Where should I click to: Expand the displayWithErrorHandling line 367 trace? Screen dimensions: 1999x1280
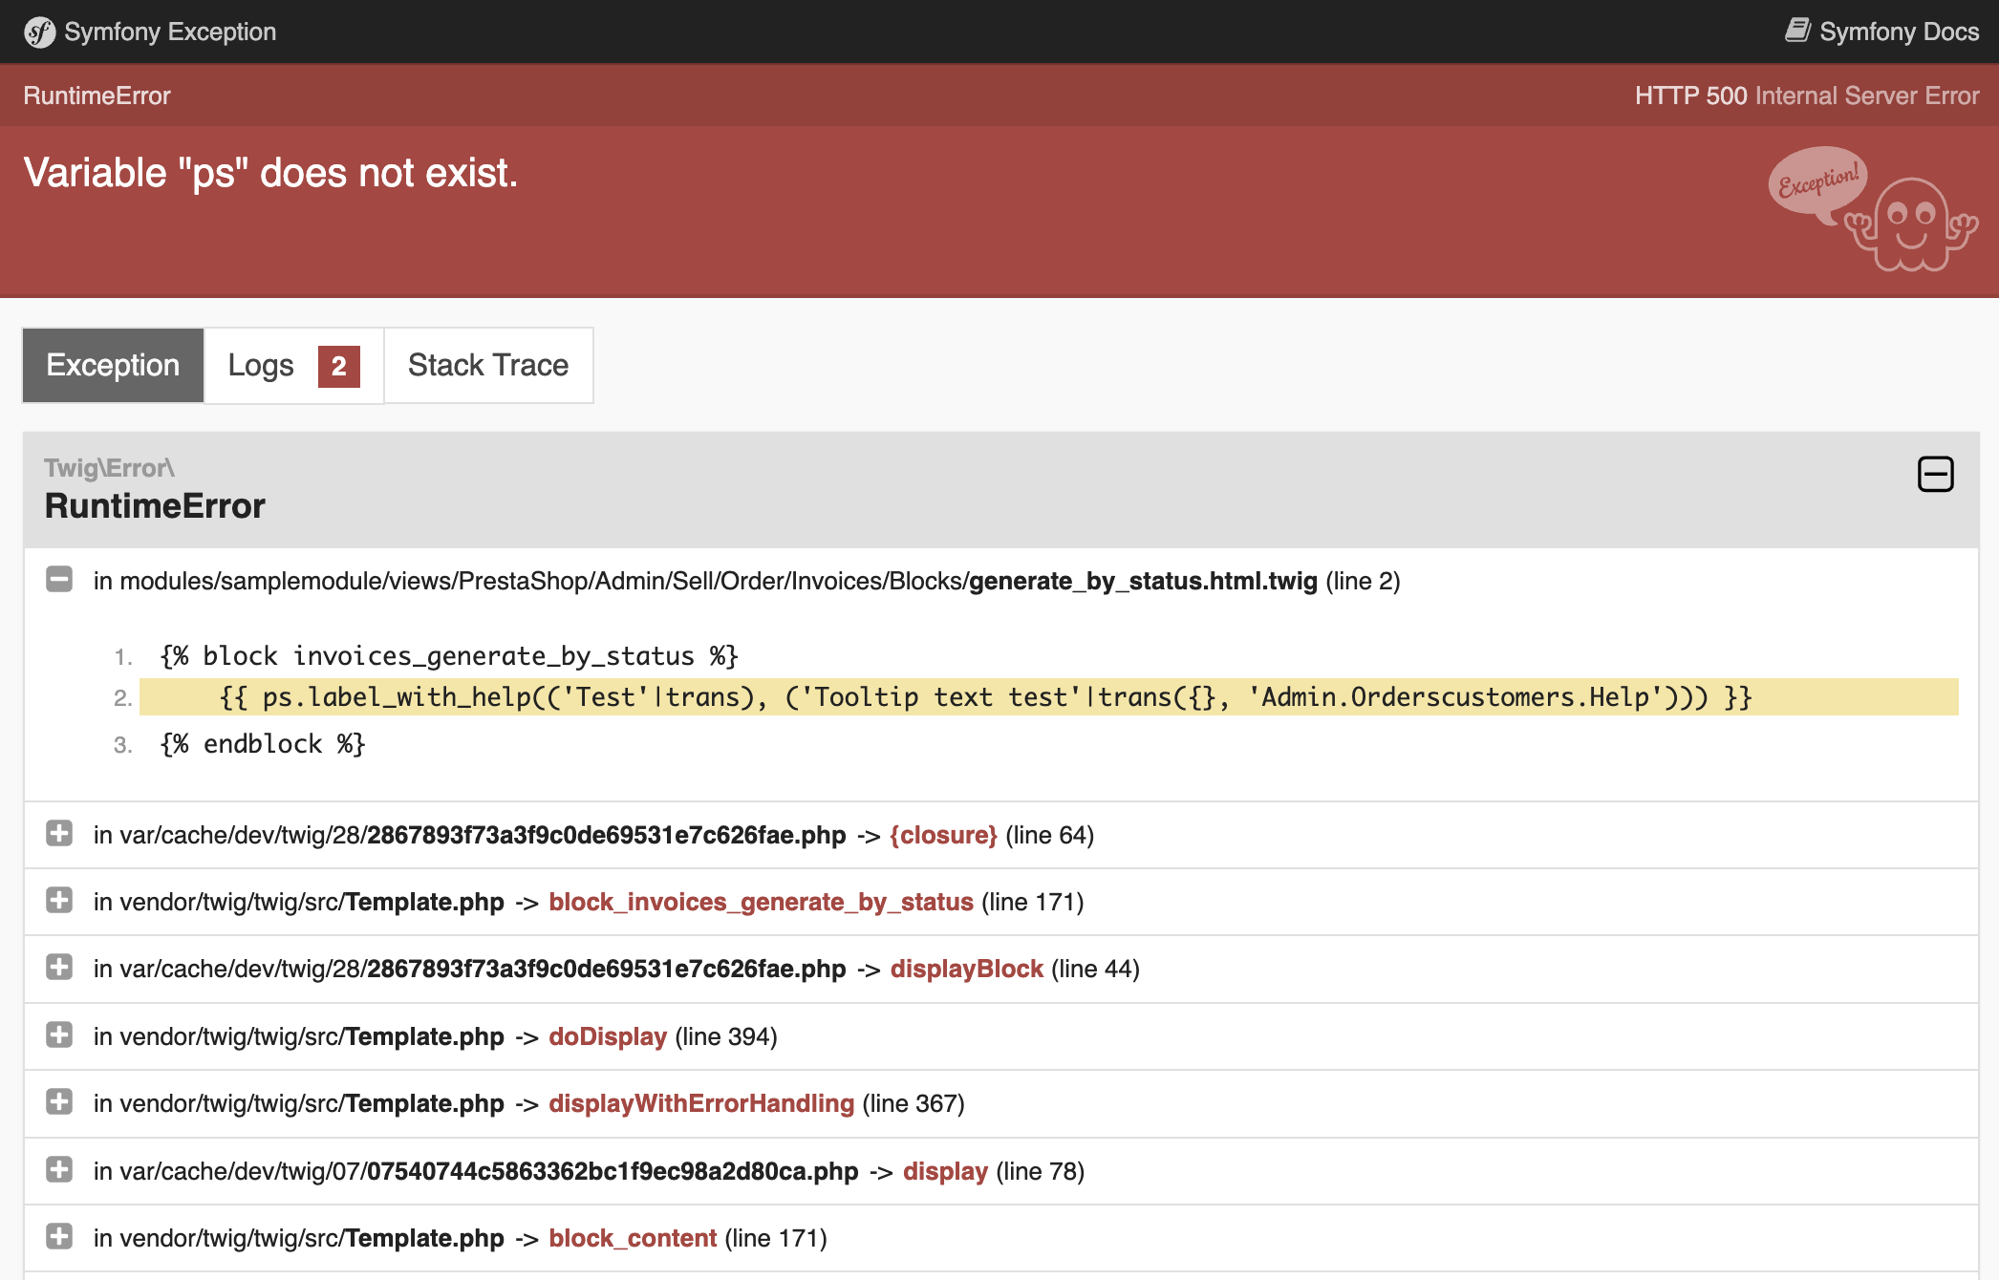pos(59,1102)
